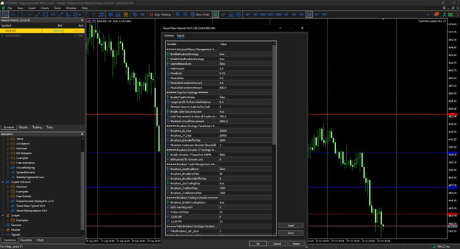
Task: Click the Reset button in EA dialog
Action: [x=296, y=243]
